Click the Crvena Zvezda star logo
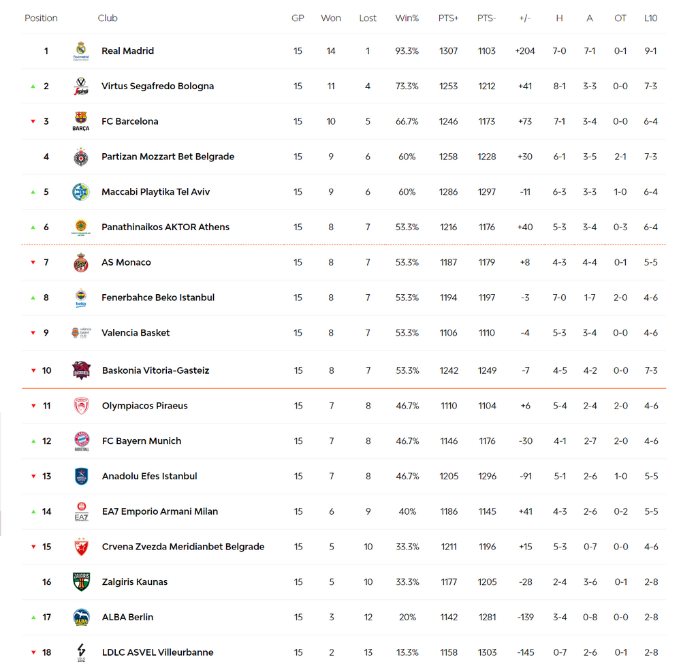The image size is (681, 670). click(81, 547)
